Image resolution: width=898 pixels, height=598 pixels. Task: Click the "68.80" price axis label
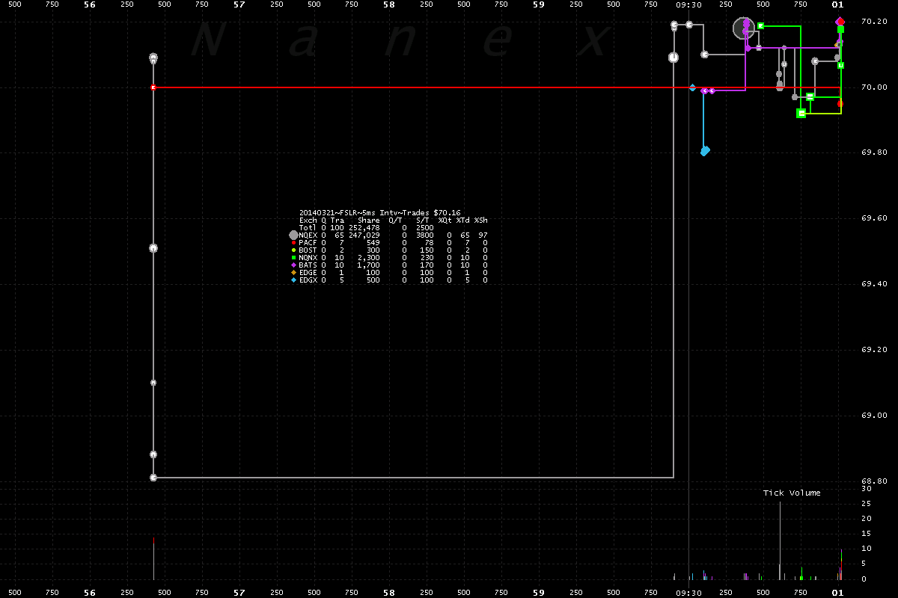[x=873, y=481]
